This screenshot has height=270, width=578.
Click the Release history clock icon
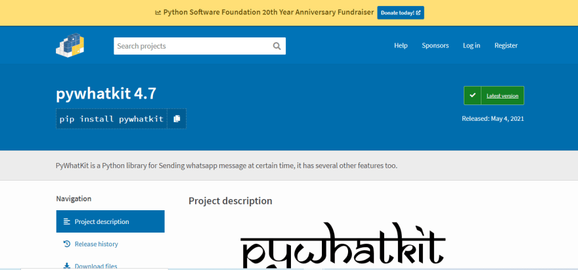[x=67, y=244]
